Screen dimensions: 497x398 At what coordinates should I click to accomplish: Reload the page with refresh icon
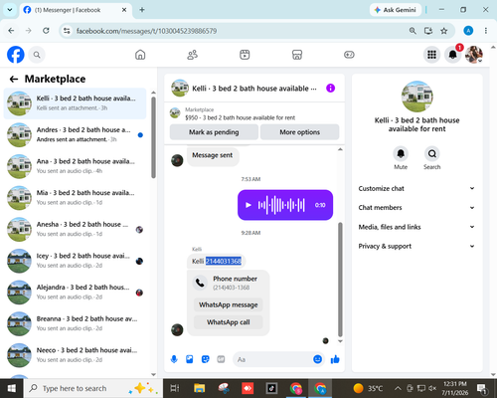click(46, 31)
